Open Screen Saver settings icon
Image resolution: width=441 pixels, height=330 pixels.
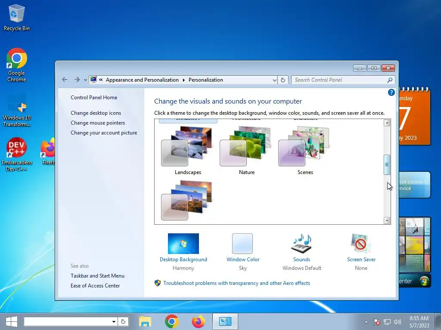[361, 244]
